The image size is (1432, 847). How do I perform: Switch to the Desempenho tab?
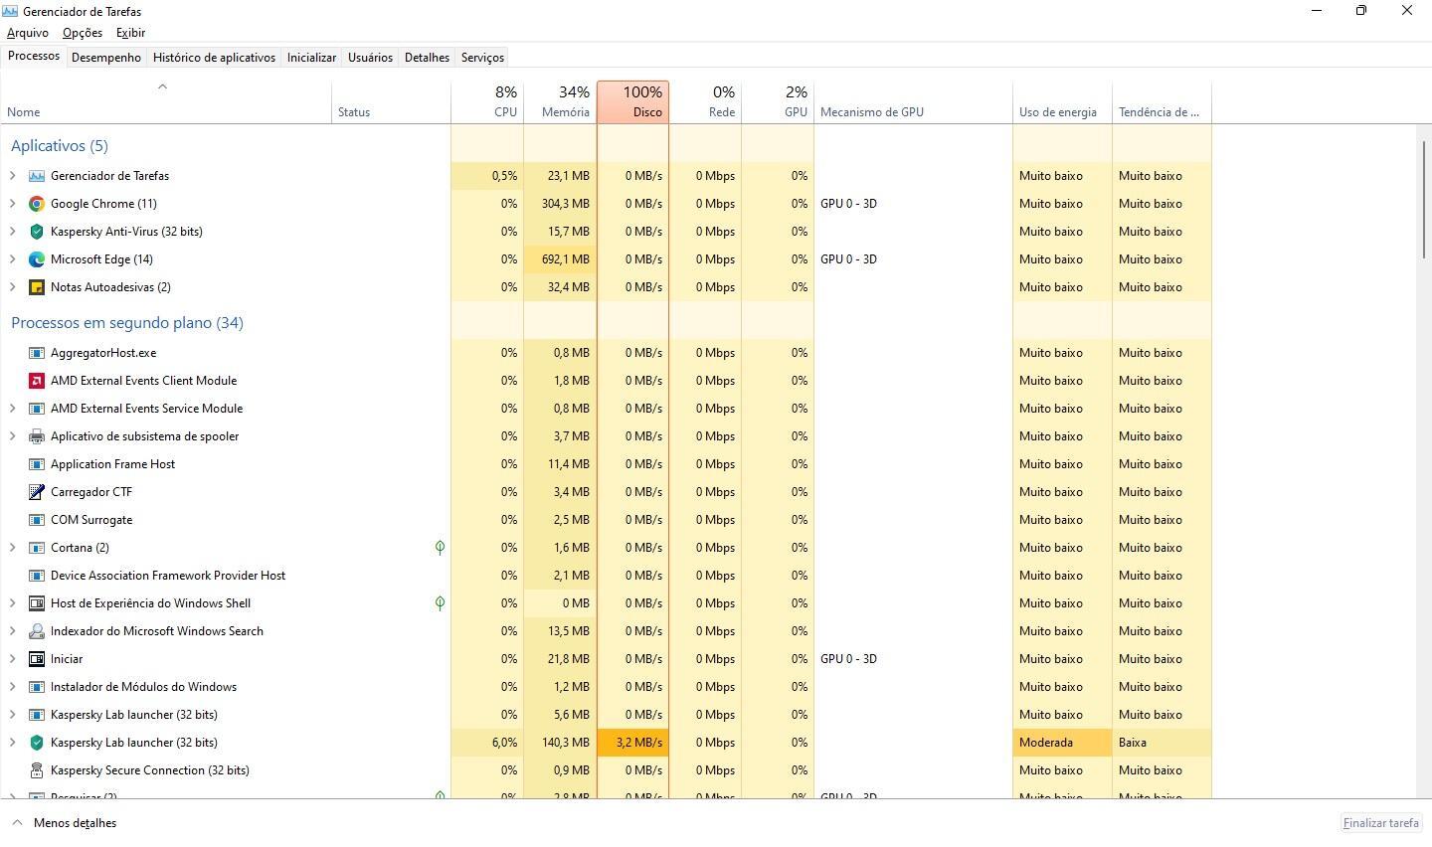click(x=106, y=58)
